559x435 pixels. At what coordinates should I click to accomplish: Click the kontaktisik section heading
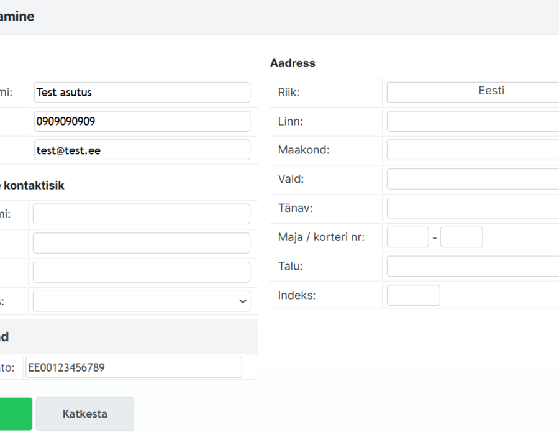point(32,185)
